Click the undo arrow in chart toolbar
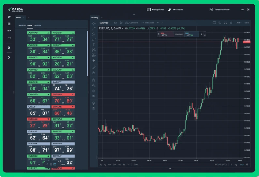The image size is (259, 177). click(x=158, y=23)
